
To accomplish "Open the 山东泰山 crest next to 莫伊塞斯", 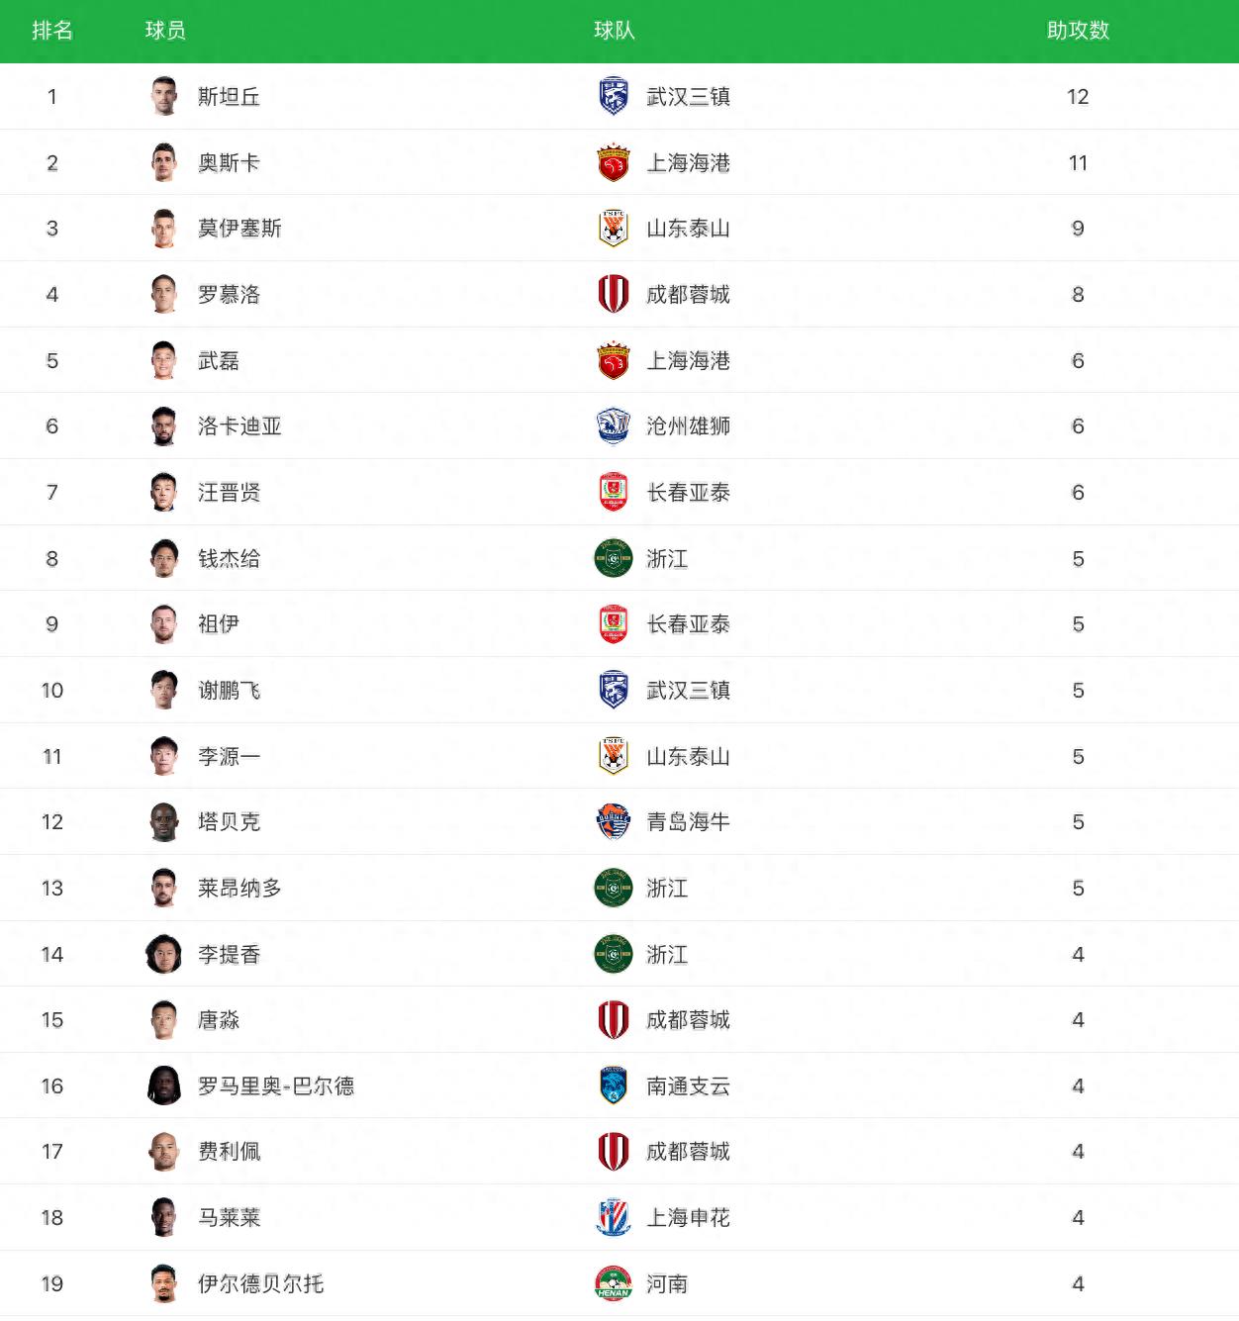I will 614,228.
